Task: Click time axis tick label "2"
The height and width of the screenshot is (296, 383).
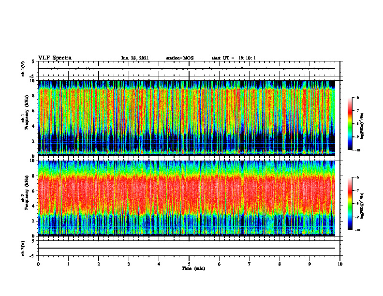Action: (x=99, y=264)
